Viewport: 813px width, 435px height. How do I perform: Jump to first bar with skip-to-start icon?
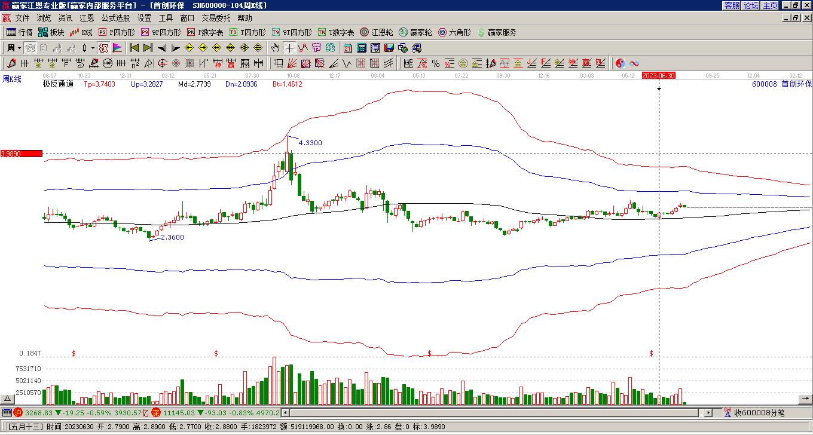pyautogui.click(x=134, y=48)
